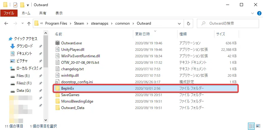Go up one folder level

point(29,23)
